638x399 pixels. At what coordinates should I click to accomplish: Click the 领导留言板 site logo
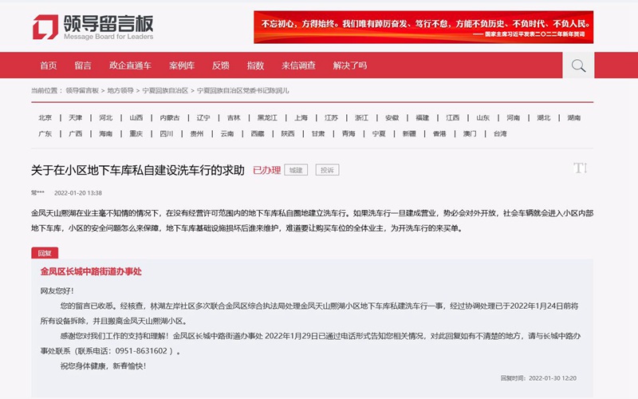[x=93, y=27]
